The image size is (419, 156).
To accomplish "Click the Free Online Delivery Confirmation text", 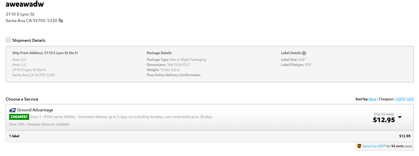I will pyautogui.click(x=173, y=75).
